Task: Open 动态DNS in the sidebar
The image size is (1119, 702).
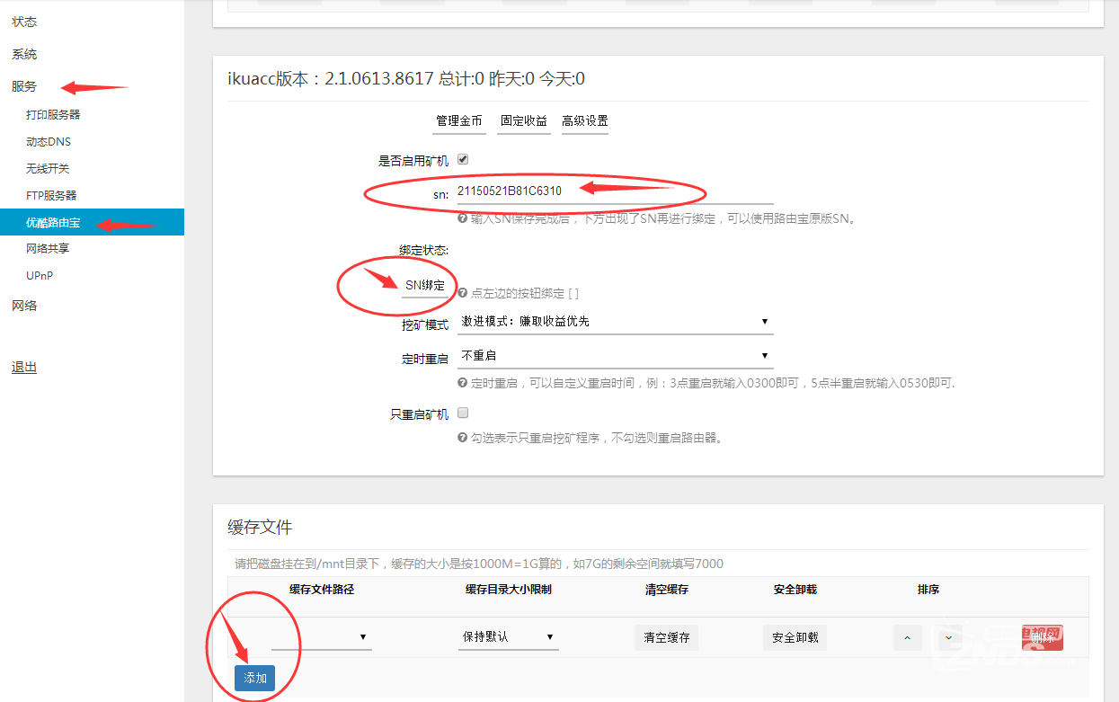Action: coord(49,141)
